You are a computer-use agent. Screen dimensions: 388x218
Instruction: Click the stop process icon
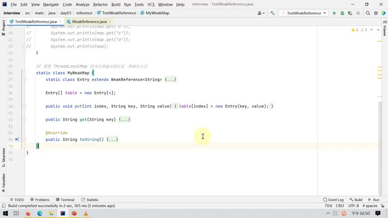[x=358, y=13]
